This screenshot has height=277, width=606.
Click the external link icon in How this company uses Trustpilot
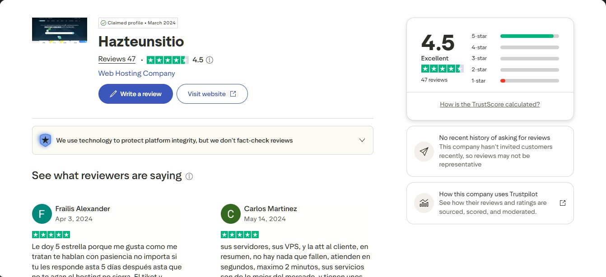[563, 203]
